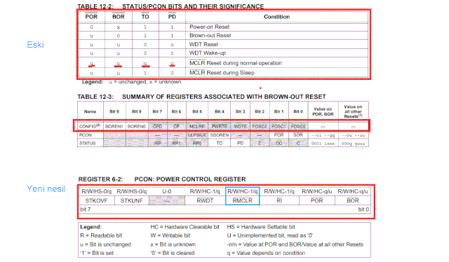The width and height of the screenshot is (449, 262).
Task: Select "MCLR Reset during Sleep" text
Action: [x=222, y=73]
